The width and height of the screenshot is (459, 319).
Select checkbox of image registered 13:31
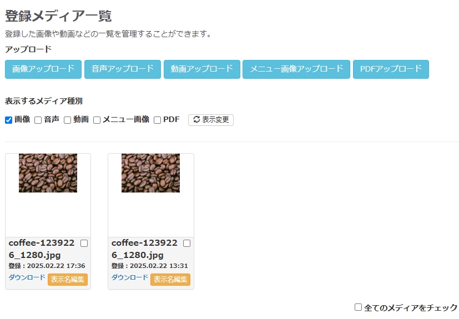186,243
